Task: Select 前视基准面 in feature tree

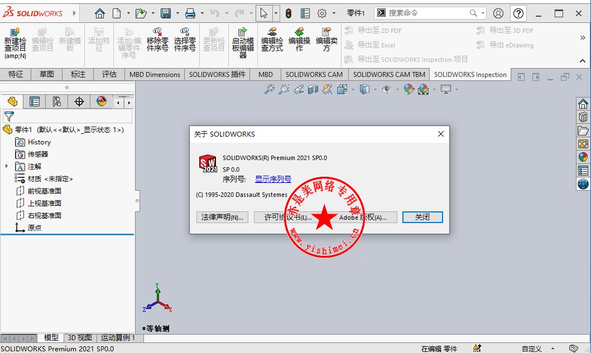Action: tap(45, 191)
